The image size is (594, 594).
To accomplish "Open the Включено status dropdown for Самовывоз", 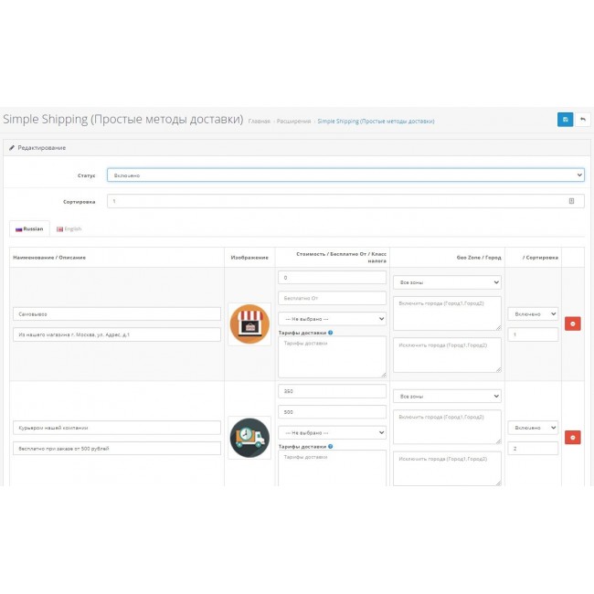I will click(x=533, y=313).
